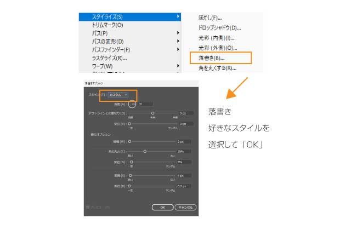The image size is (340, 230).
Task: Select 光彩 (内側)(I)... option
Action: click(216, 38)
